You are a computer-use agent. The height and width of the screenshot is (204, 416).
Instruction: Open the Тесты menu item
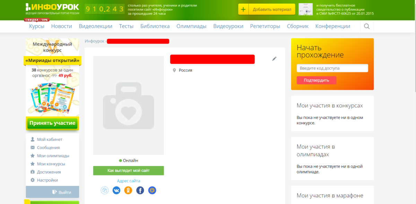click(126, 26)
